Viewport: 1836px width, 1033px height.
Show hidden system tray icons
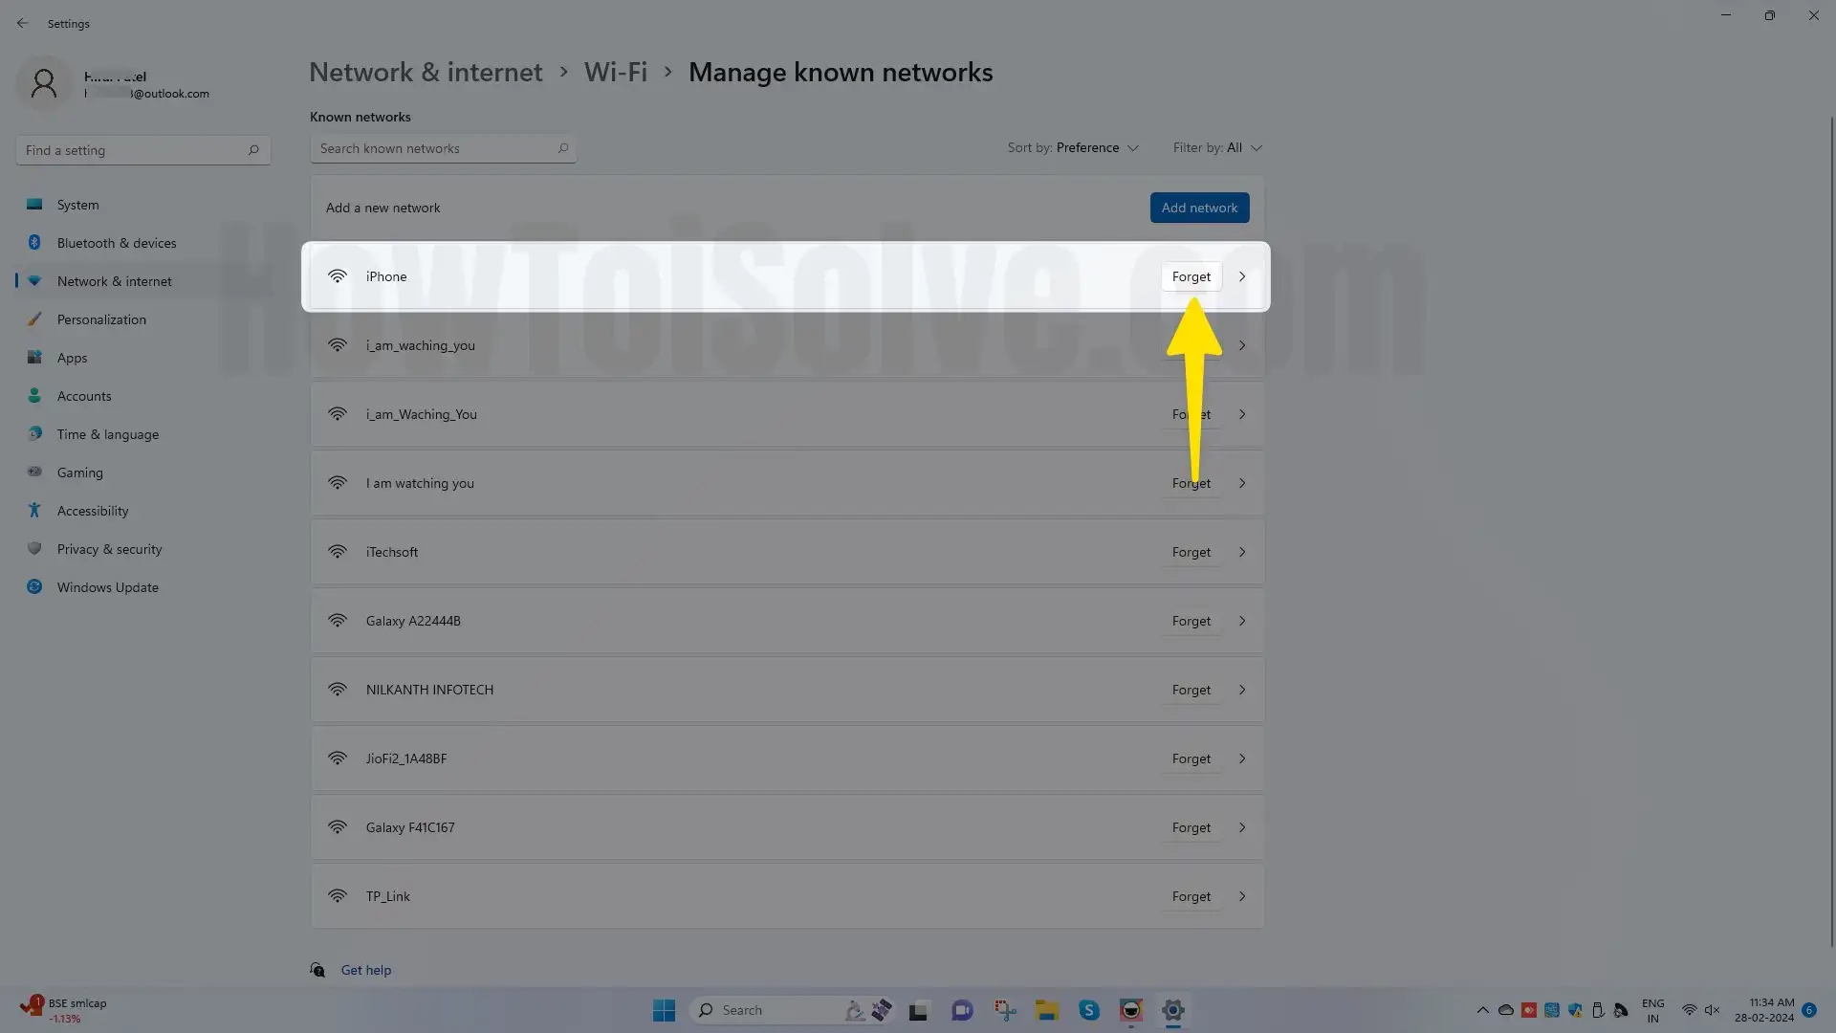pyautogui.click(x=1482, y=1010)
